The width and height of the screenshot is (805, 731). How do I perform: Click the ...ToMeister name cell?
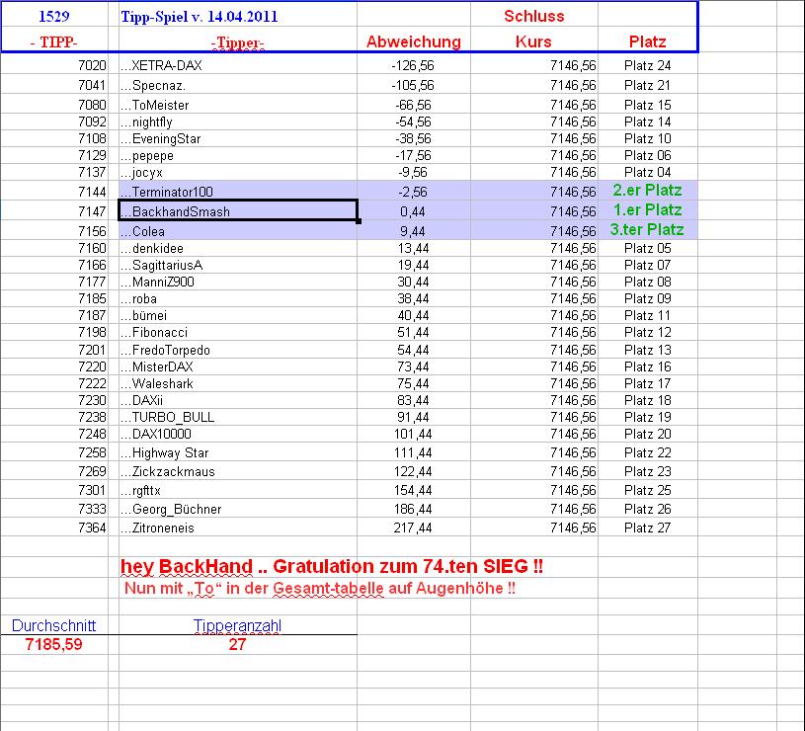coord(238,105)
